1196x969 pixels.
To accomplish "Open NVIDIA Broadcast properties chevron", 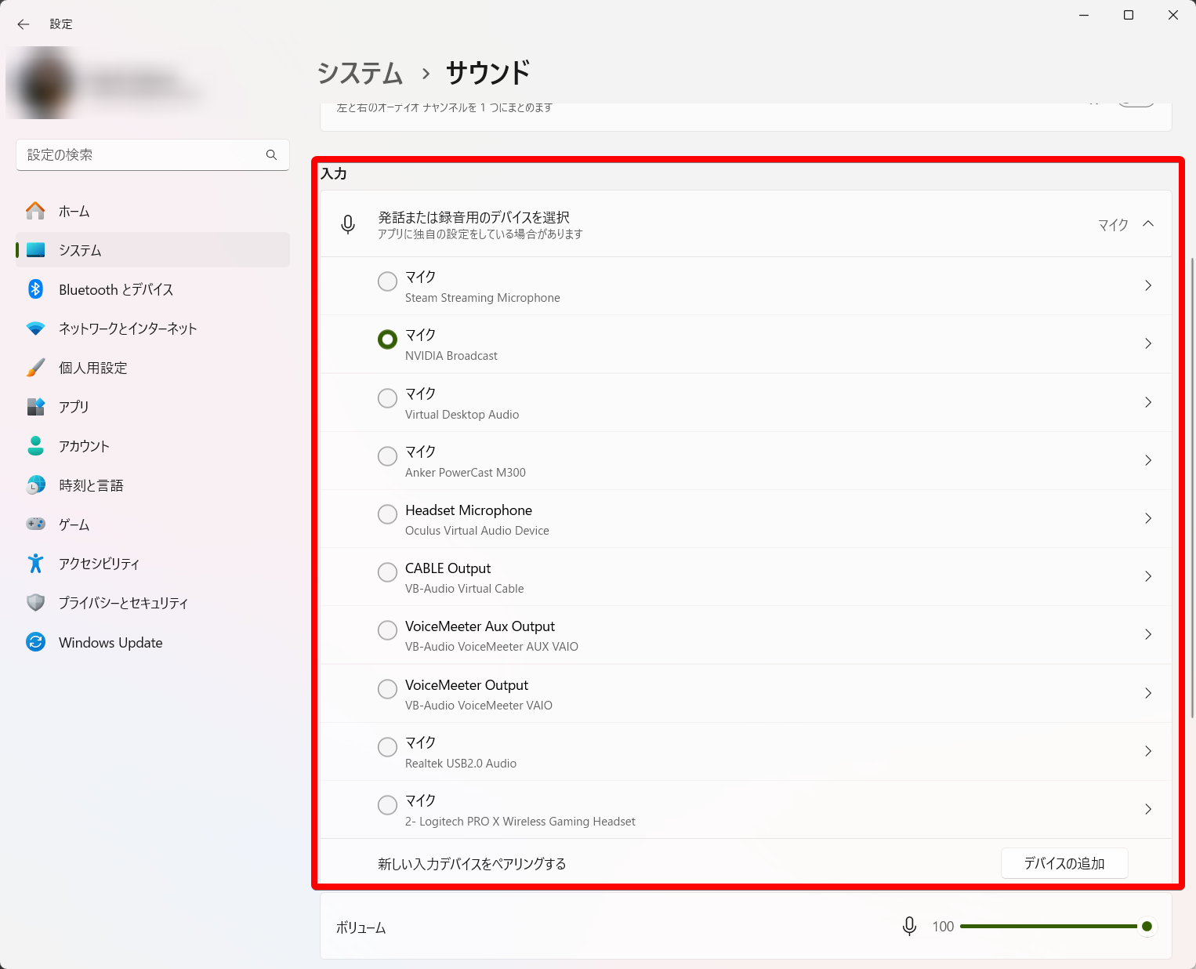I will [x=1148, y=343].
